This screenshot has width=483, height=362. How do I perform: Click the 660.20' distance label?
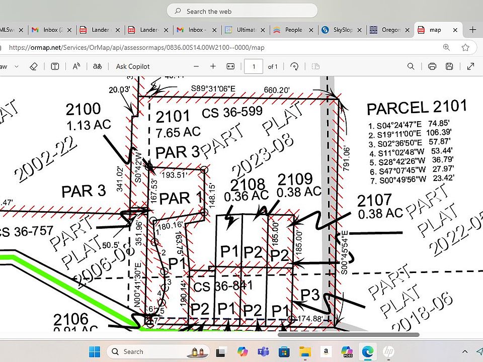tap(277, 90)
